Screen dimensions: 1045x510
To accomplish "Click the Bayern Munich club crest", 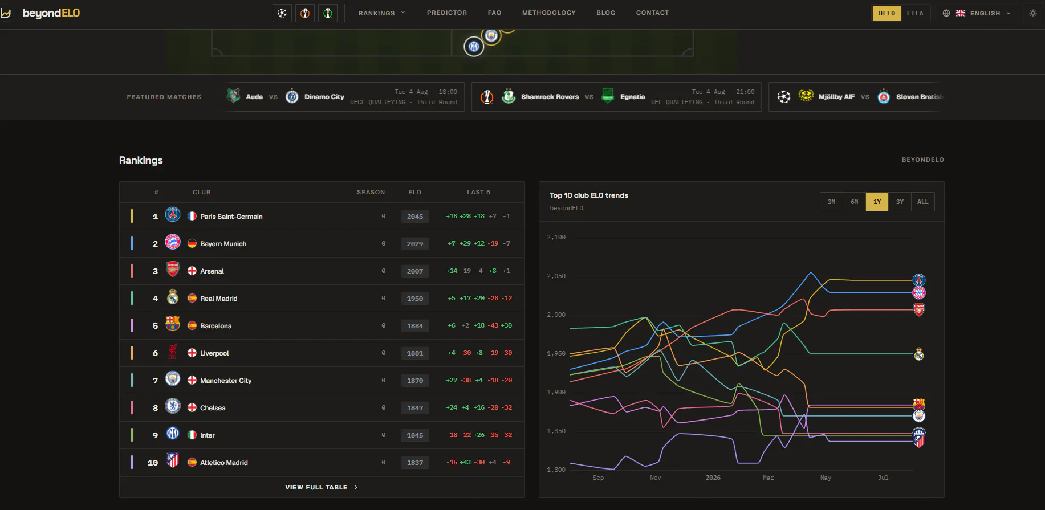I will [173, 242].
